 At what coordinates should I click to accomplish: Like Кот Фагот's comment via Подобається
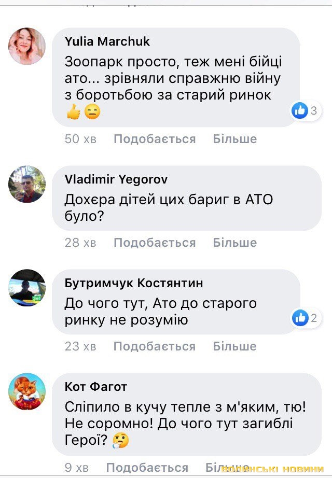[147, 468]
